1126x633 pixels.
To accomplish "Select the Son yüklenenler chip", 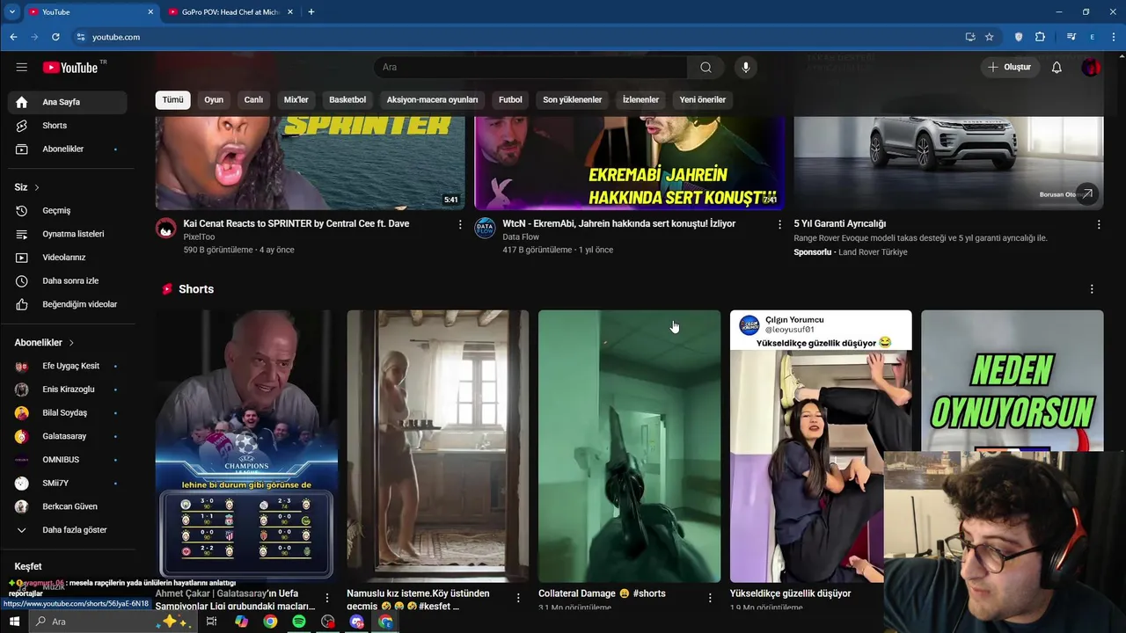I will [x=573, y=100].
